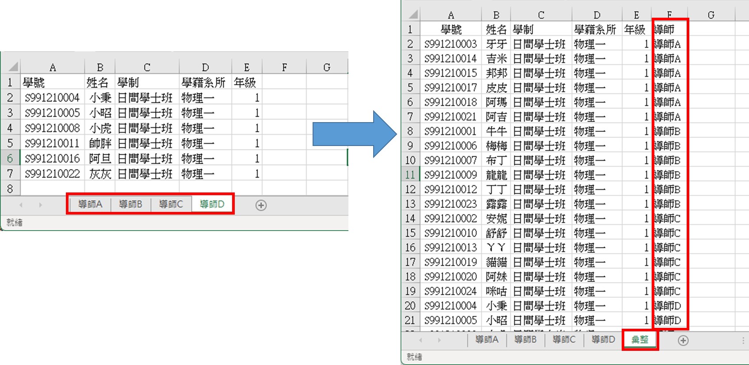Select column F header in left worksheet
749x365 pixels.
[x=284, y=67]
